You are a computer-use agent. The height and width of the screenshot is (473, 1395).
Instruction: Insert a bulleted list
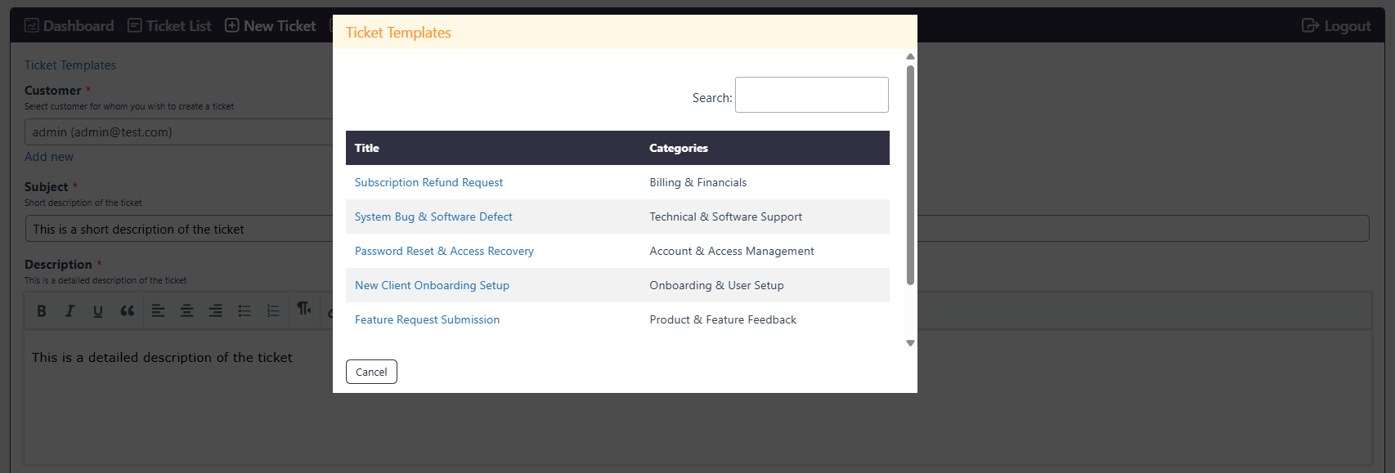[244, 310]
